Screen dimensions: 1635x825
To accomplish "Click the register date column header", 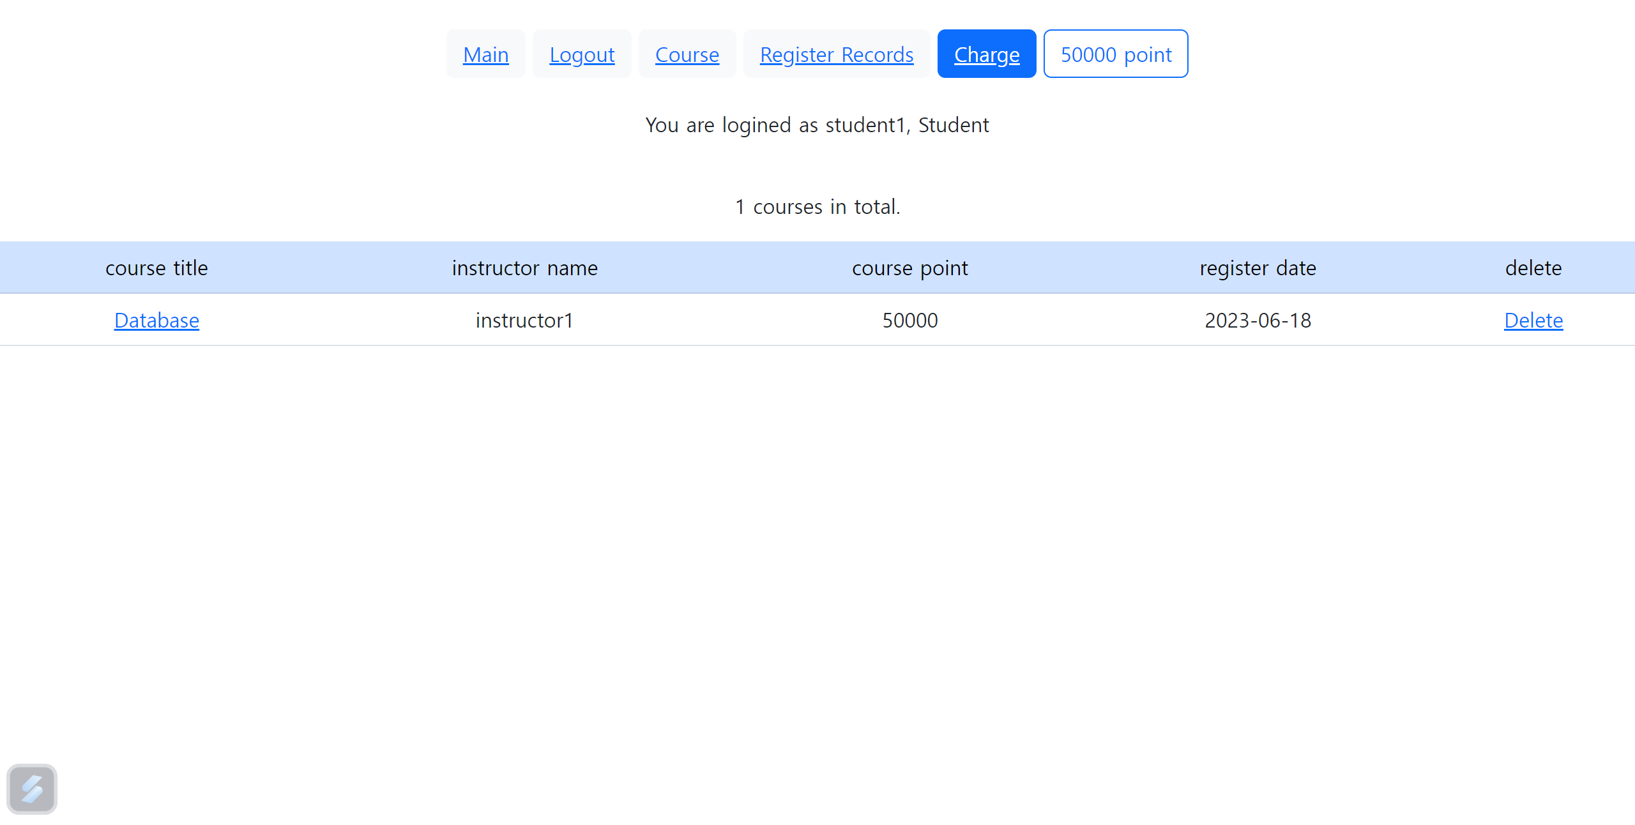I will pos(1257,268).
